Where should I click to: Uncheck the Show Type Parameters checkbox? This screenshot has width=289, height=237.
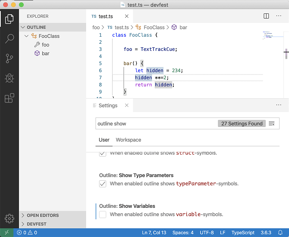[103, 184]
